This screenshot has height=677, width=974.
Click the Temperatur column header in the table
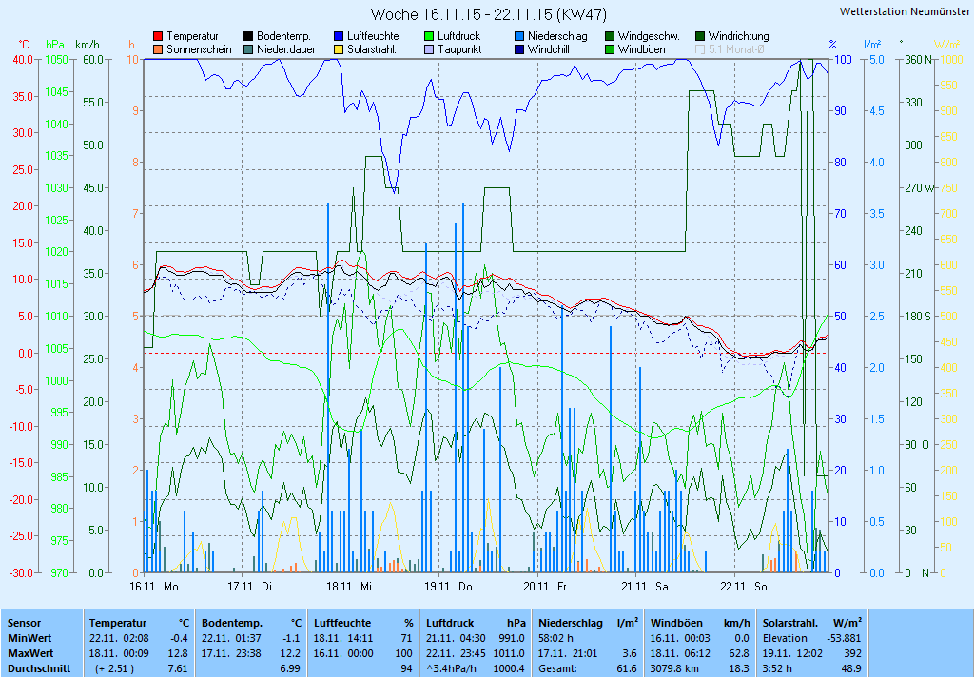click(118, 623)
